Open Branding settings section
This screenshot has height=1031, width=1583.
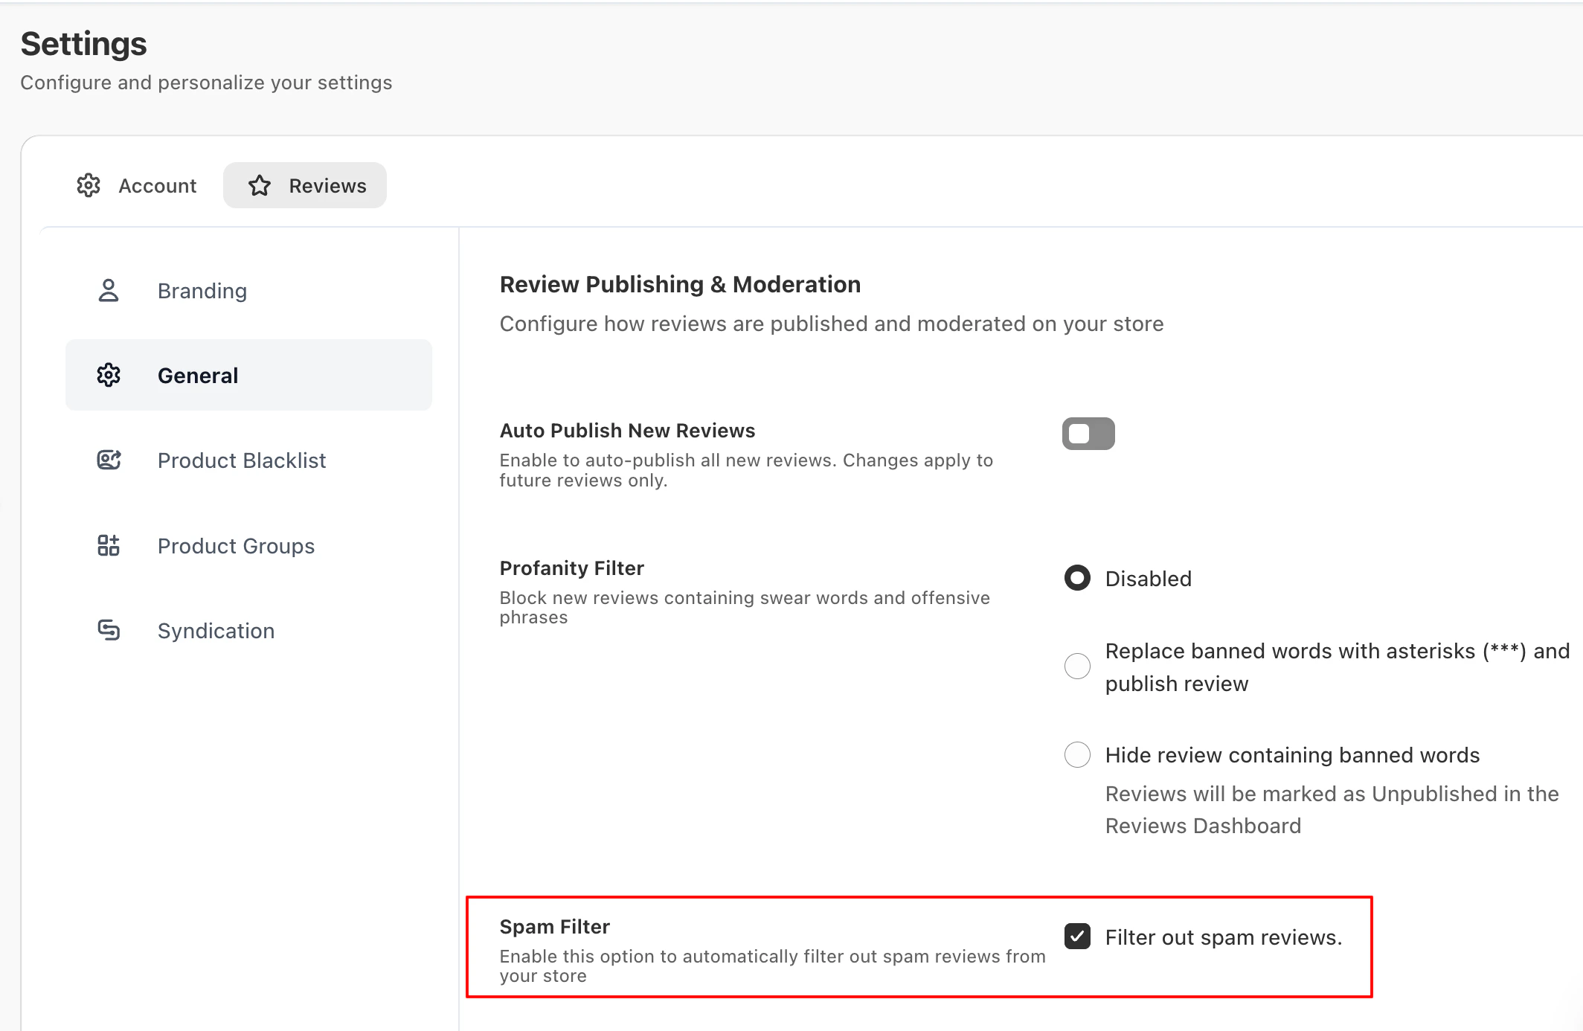pos(202,291)
